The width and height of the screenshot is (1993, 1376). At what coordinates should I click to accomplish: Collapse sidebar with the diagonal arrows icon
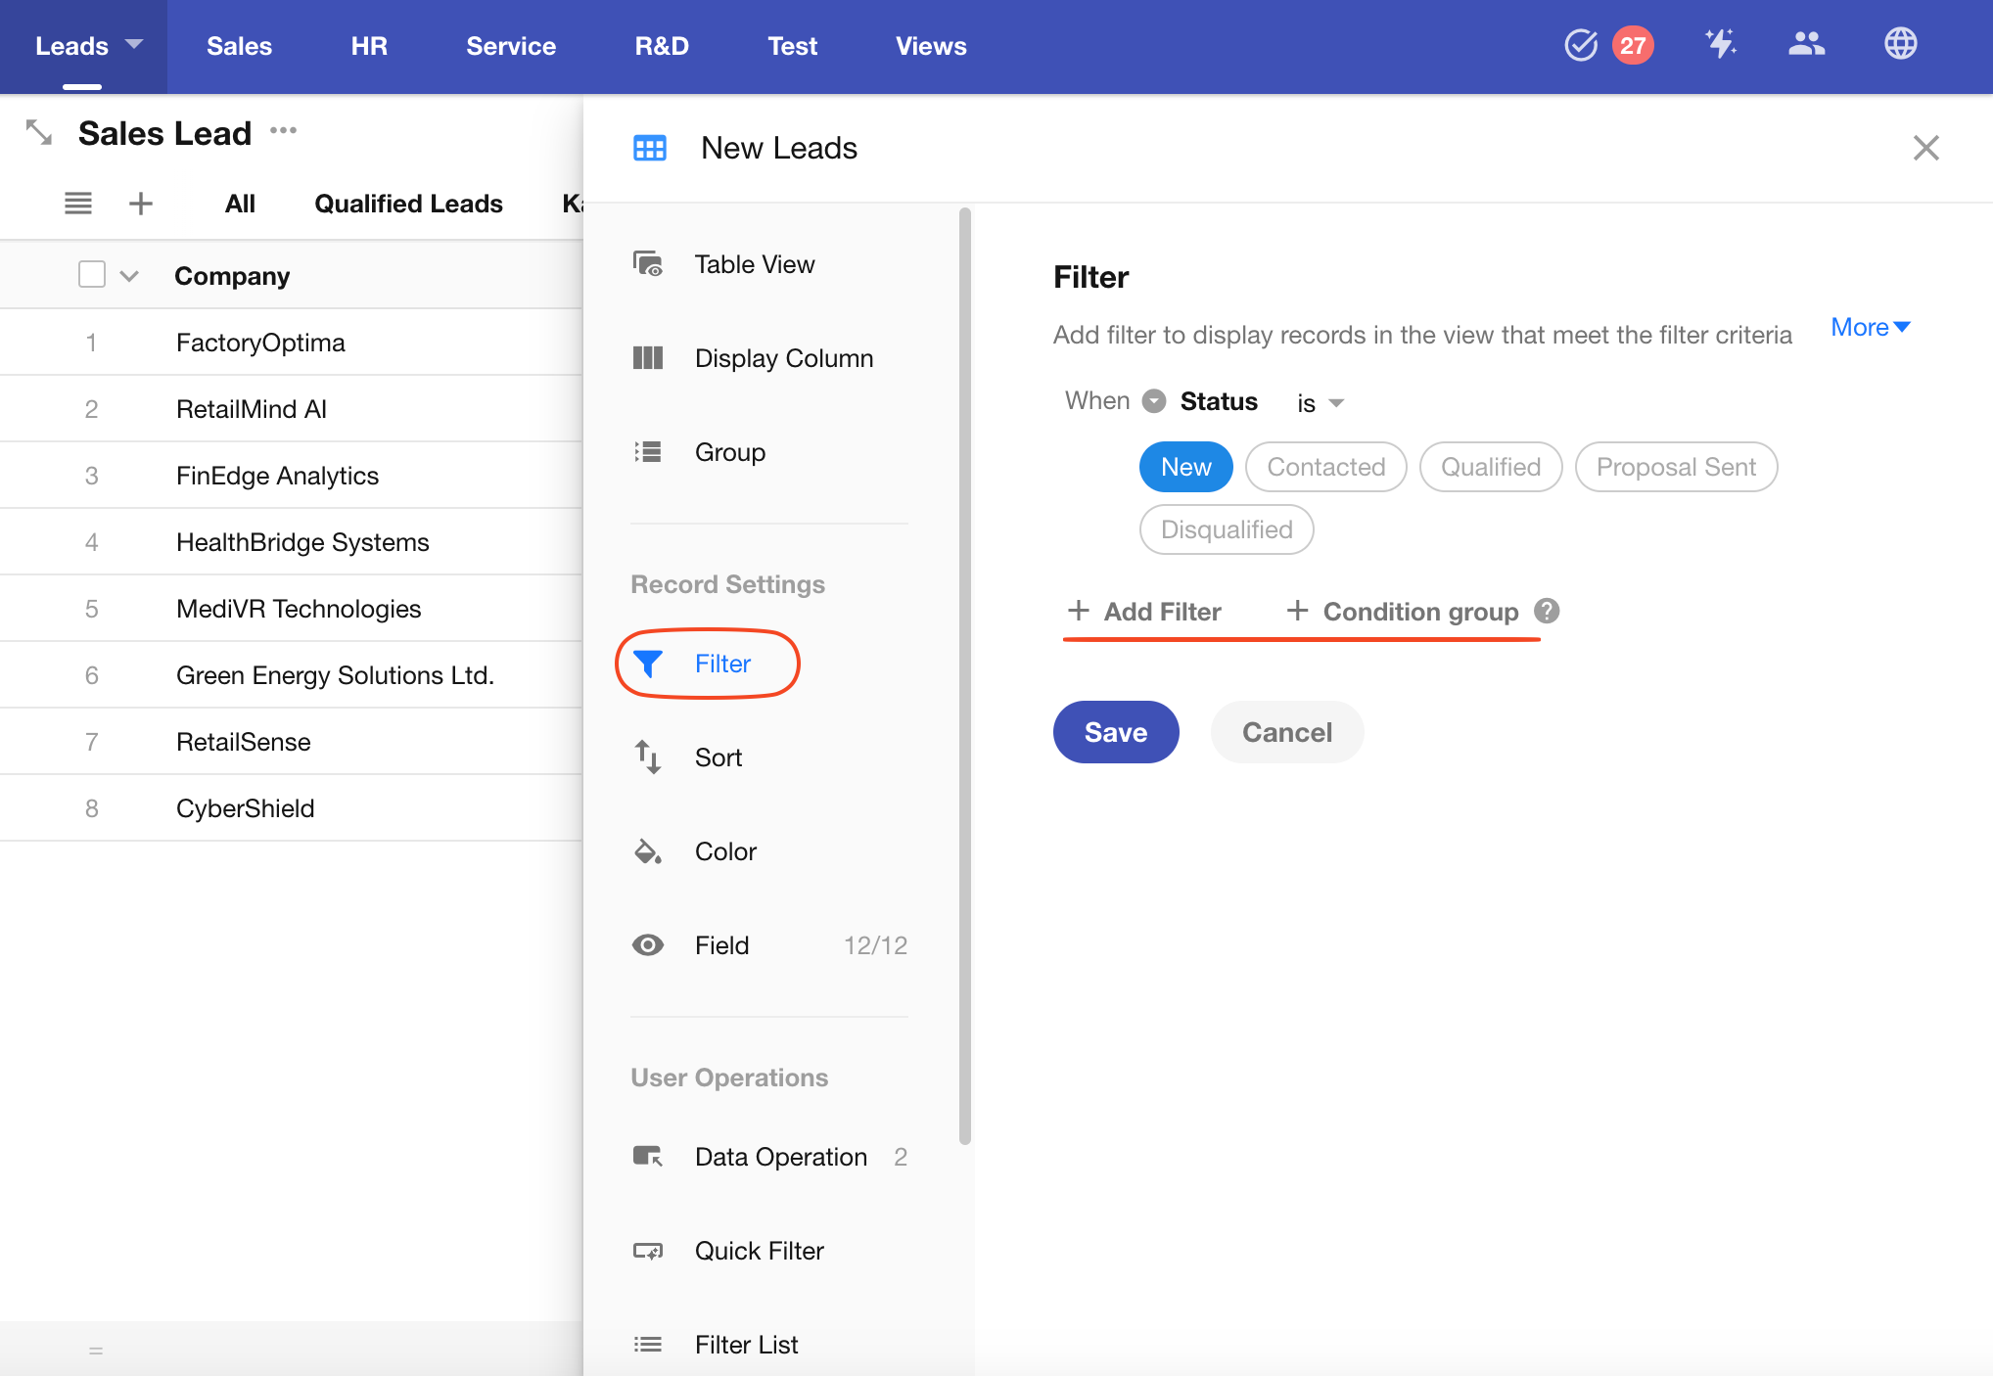[x=39, y=132]
